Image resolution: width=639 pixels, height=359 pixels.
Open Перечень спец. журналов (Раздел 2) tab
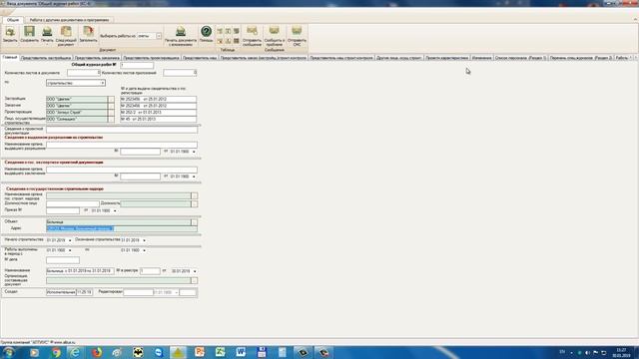[x=581, y=58]
